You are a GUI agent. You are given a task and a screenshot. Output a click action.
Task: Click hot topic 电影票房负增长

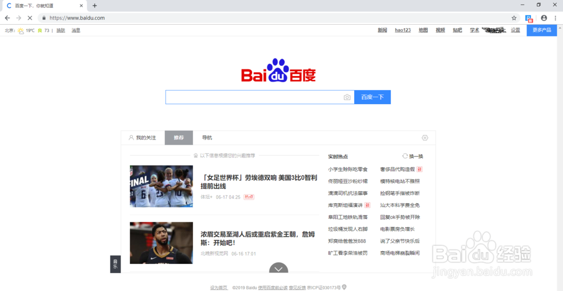pyautogui.click(x=397, y=229)
